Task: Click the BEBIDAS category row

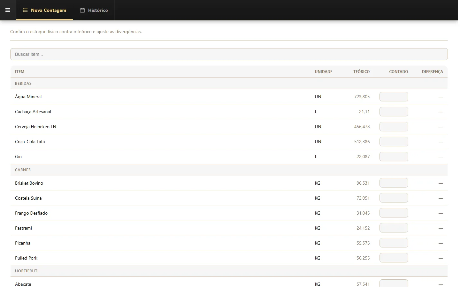Action: point(229,84)
